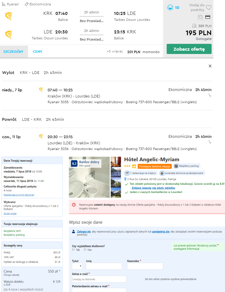This screenshot has height=292, width=225.
Task: Click the airplane icon next to Ryanair label
Action: [x=4, y=4]
